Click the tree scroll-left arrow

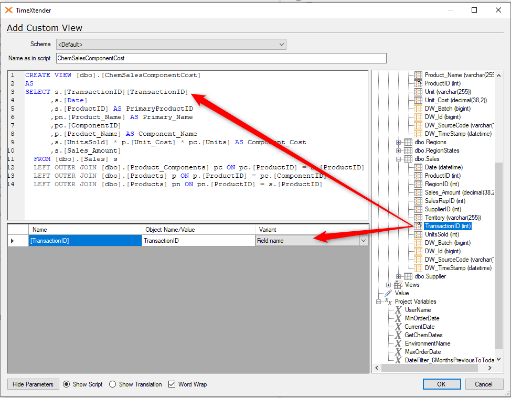(377, 368)
